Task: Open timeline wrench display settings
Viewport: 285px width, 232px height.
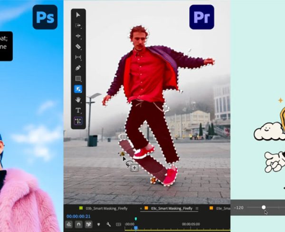Action: click(109, 224)
